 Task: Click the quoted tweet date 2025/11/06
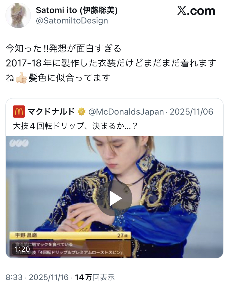point(191,112)
